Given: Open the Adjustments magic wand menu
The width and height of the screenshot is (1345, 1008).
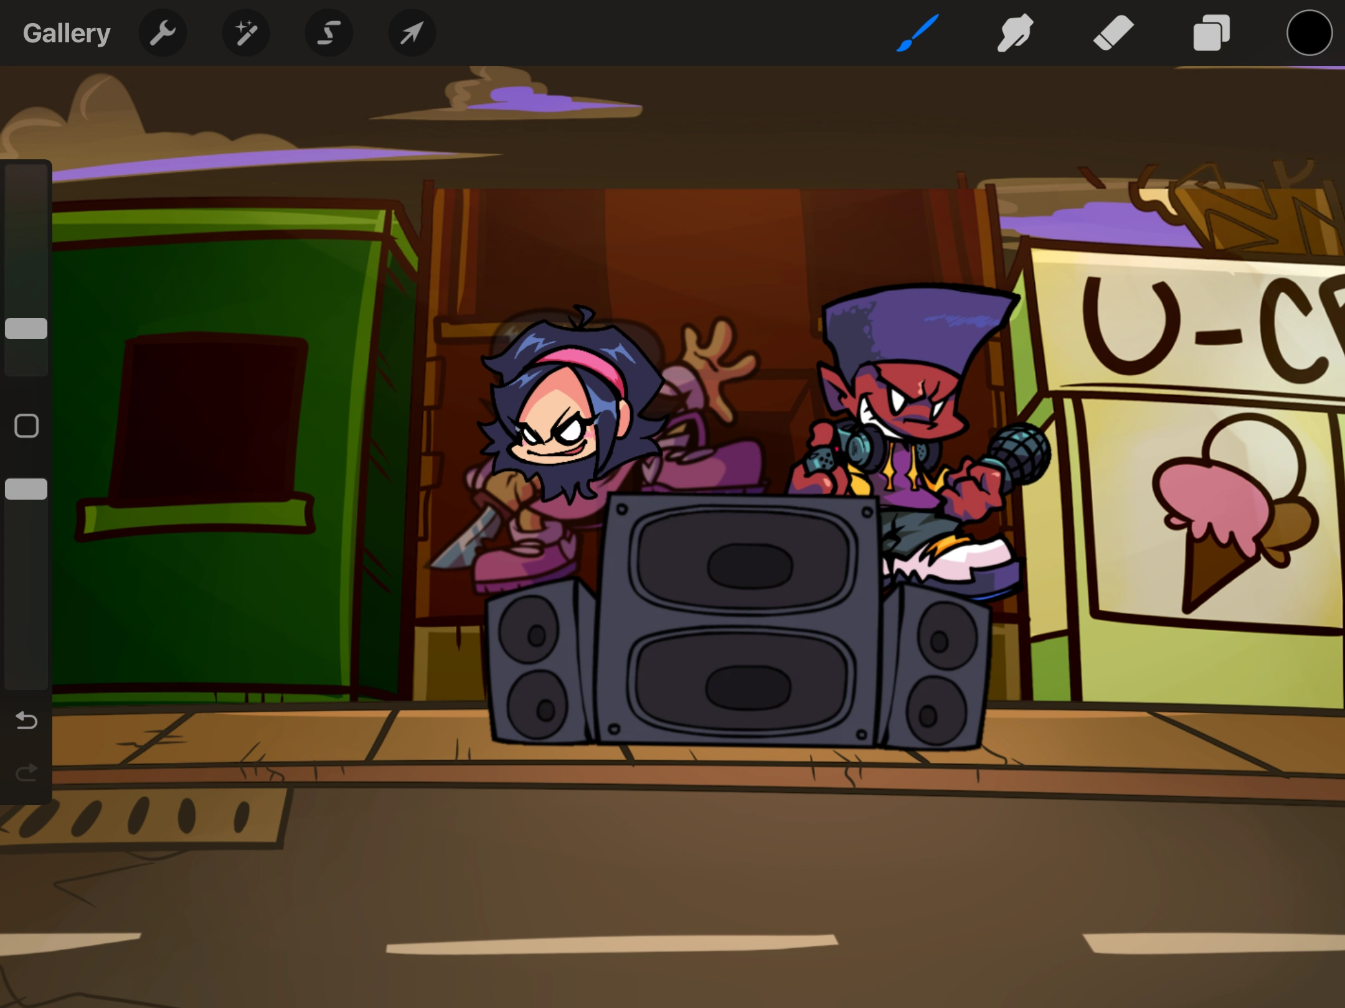Looking at the screenshot, I should pos(245,33).
